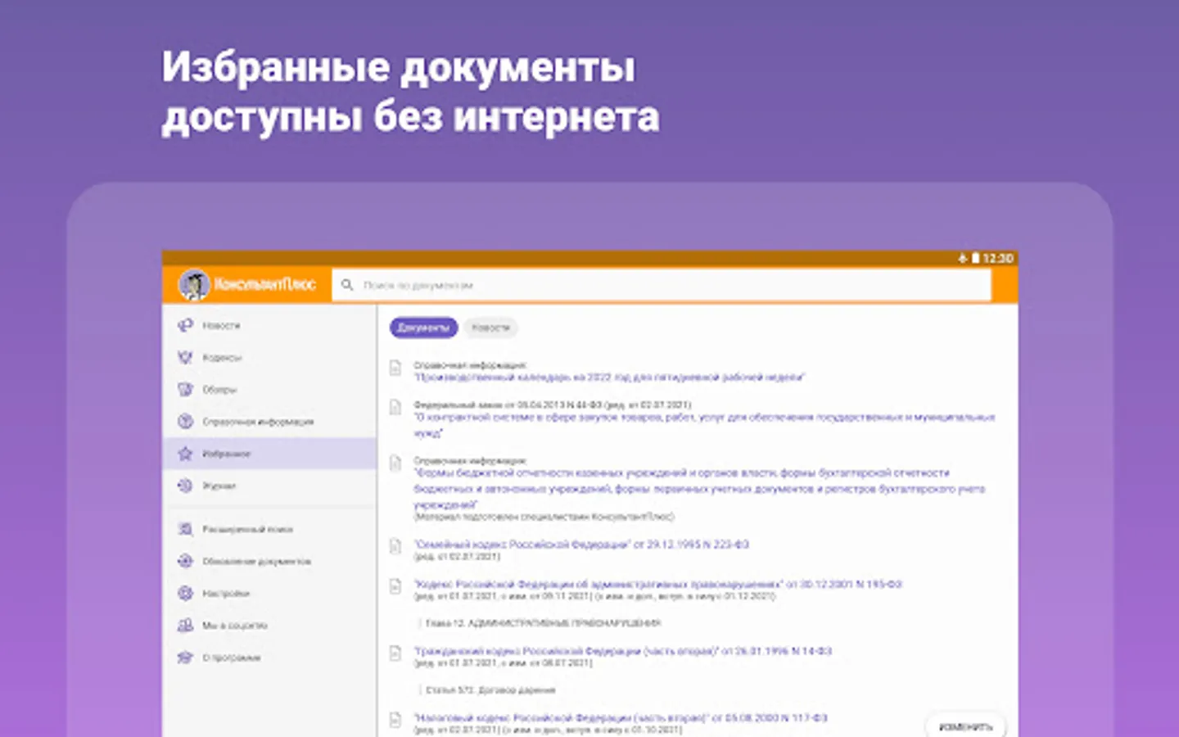Switch to the Документы tab
Screen dimensions: 1179x737
coord(423,328)
